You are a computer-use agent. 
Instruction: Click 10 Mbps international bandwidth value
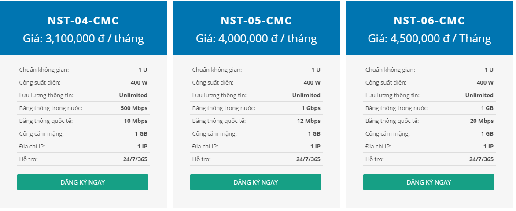(x=136, y=121)
